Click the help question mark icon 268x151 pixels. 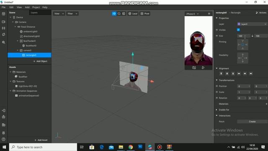[4, 139]
